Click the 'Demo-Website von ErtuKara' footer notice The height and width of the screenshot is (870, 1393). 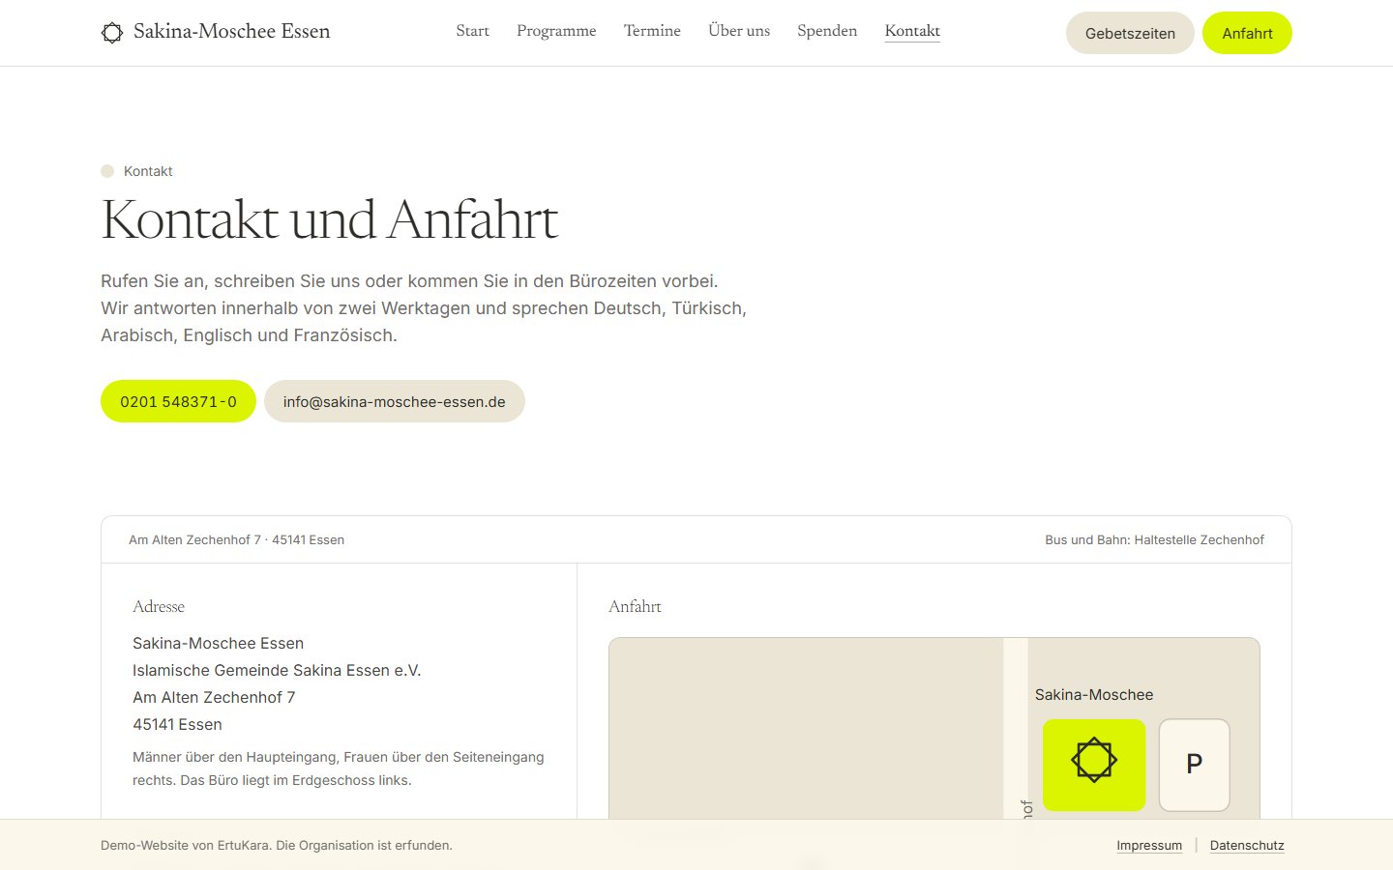coord(277,845)
